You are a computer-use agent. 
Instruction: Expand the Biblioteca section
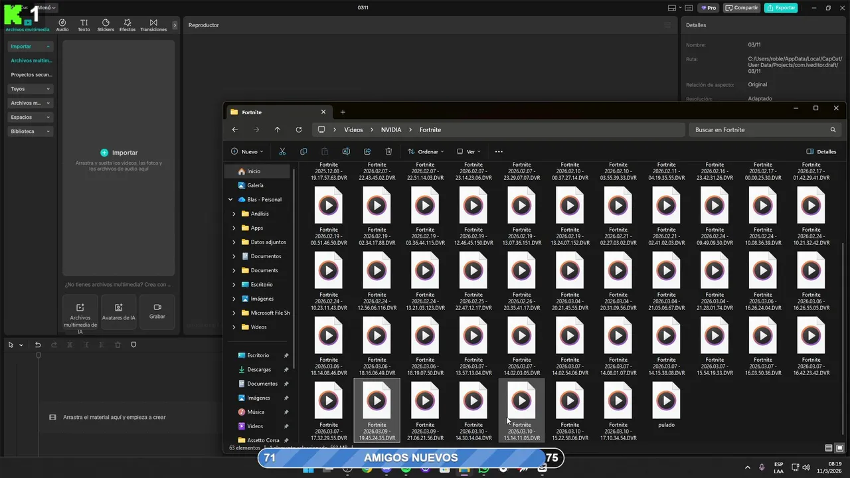31,131
